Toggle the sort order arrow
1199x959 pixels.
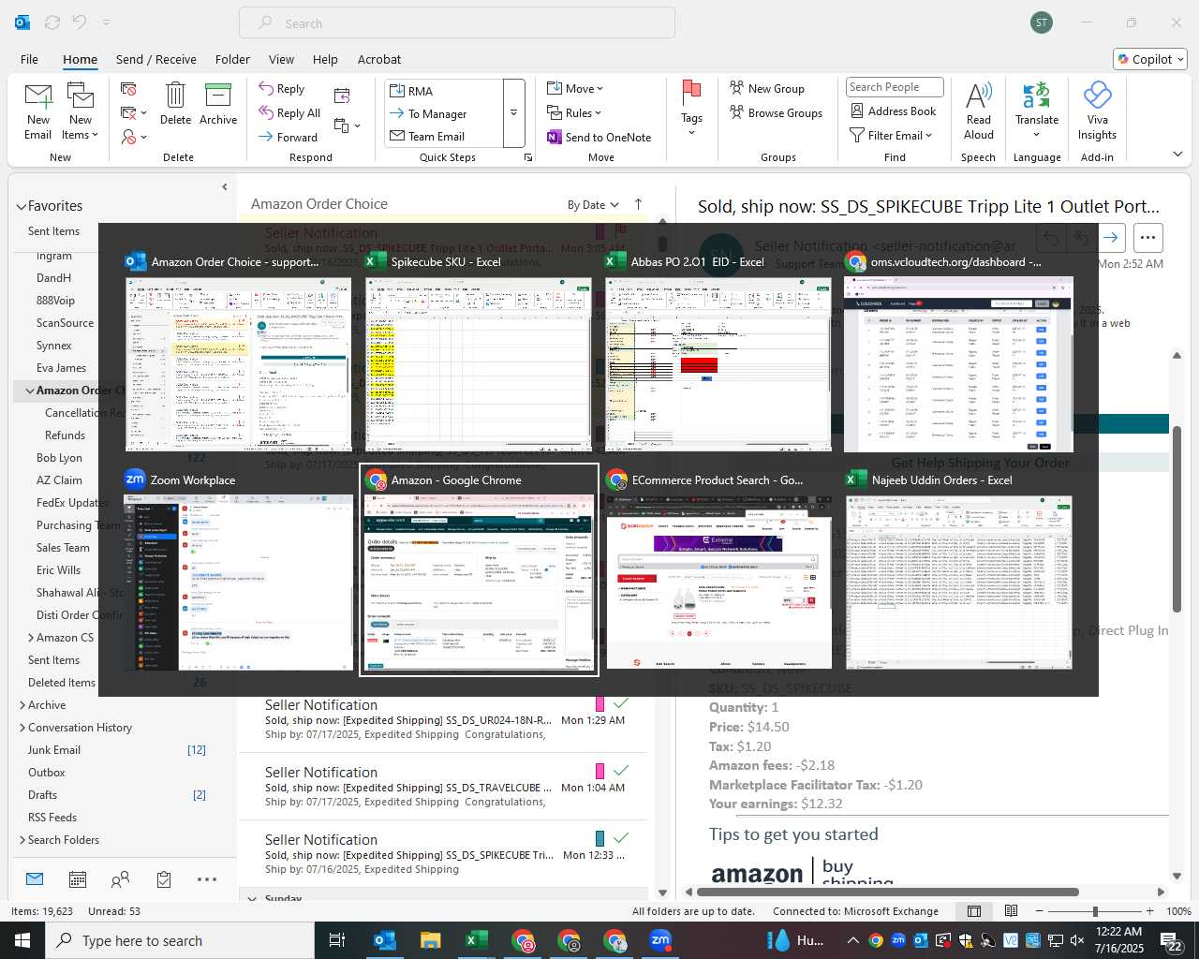point(639,204)
